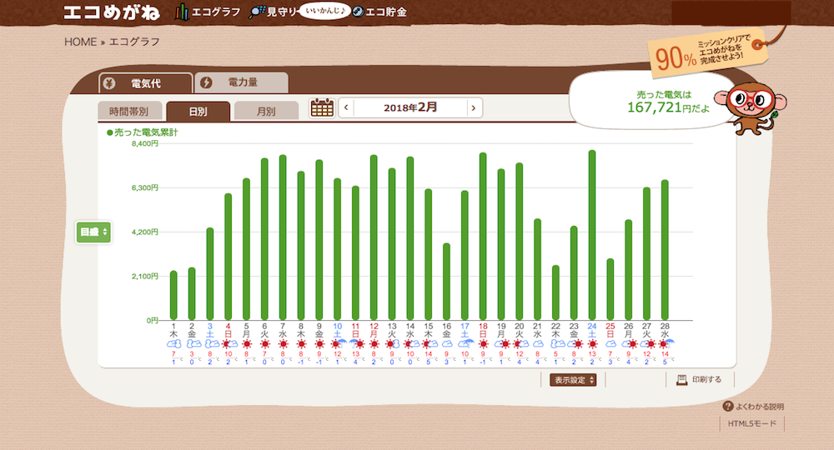Click the icon beside 見守り
The width and height of the screenshot is (834, 450).
[257, 12]
